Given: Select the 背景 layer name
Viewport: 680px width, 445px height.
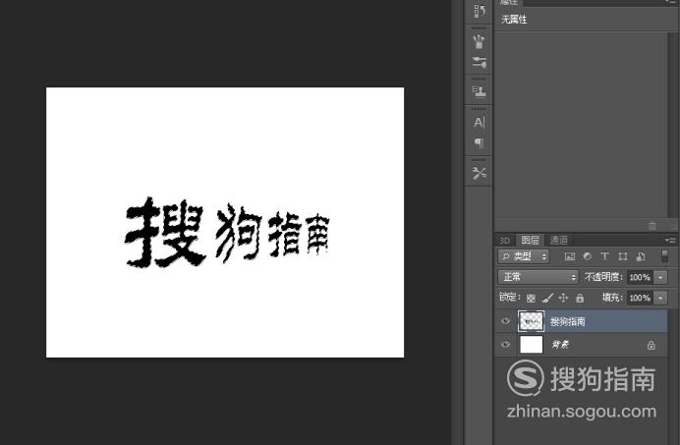Looking at the screenshot, I should pos(560,345).
